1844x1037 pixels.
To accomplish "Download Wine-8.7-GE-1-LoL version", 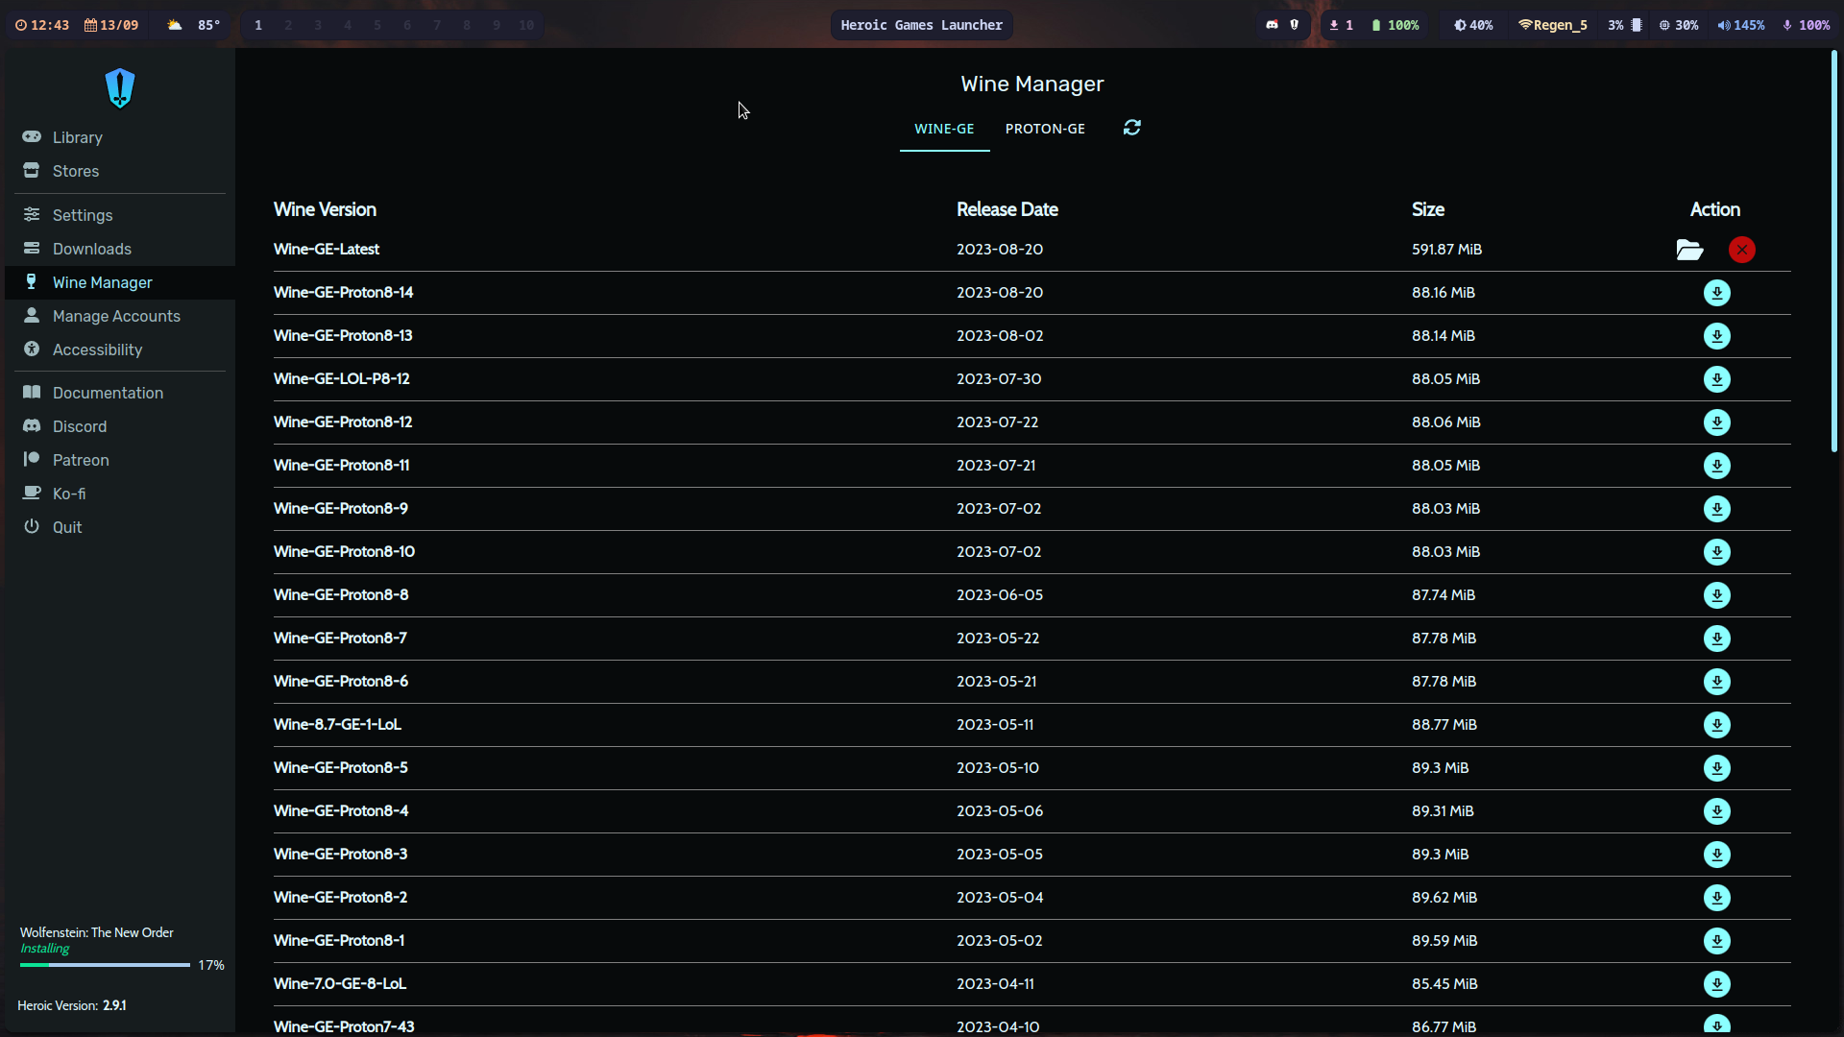I will pyautogui.click(x=1716, y=725).
